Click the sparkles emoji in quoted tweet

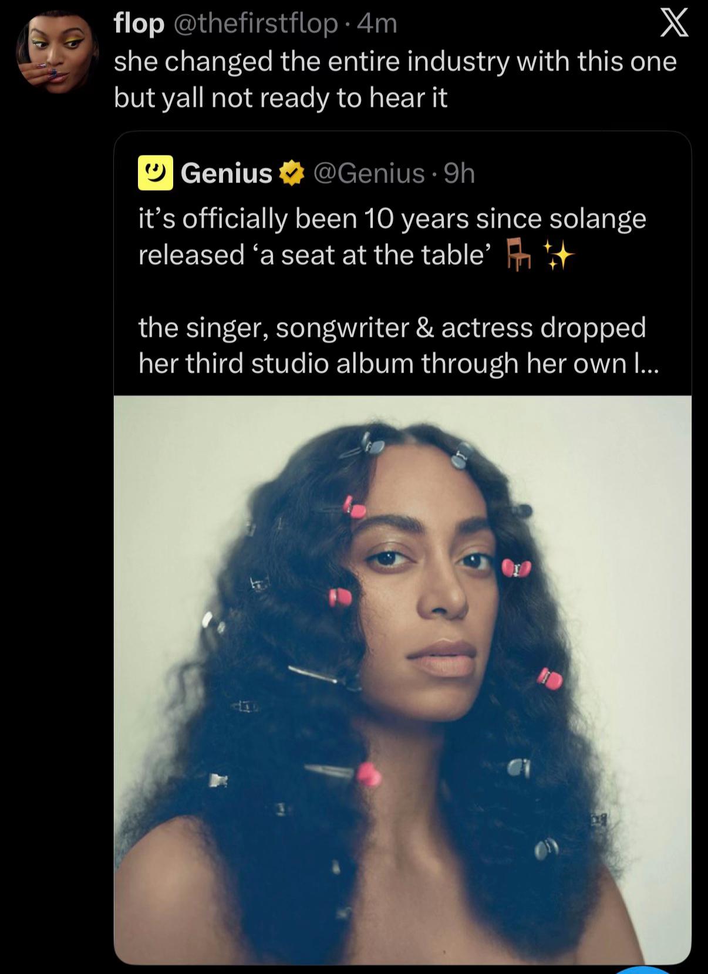(x=557, y=254)
